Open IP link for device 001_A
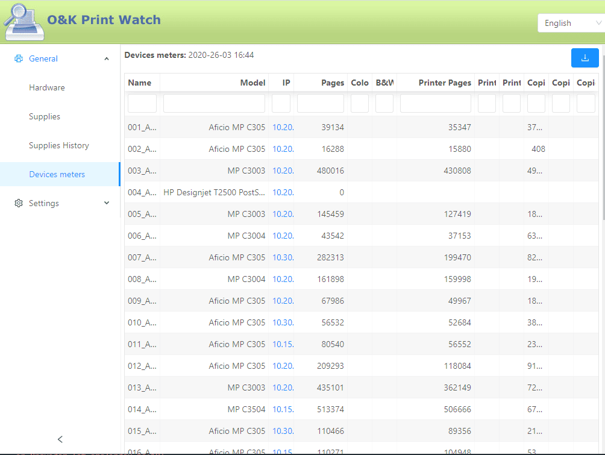The width and height of the screenshot is (605, 455). pos(283,127)
